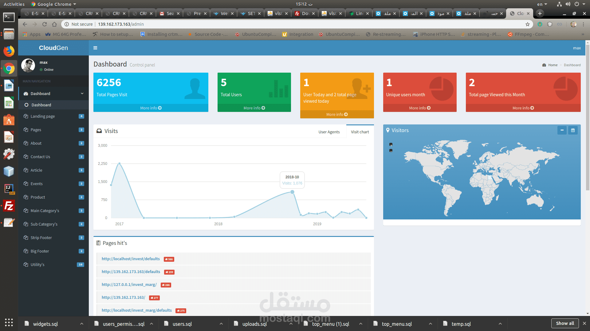Click the Dashboard sidebar icon
This screenshot has width=590, height=331.
(x=26, y=93)
